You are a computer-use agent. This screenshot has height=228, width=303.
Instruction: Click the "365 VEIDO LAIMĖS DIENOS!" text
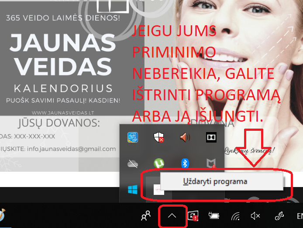click(x=63, y=18)
